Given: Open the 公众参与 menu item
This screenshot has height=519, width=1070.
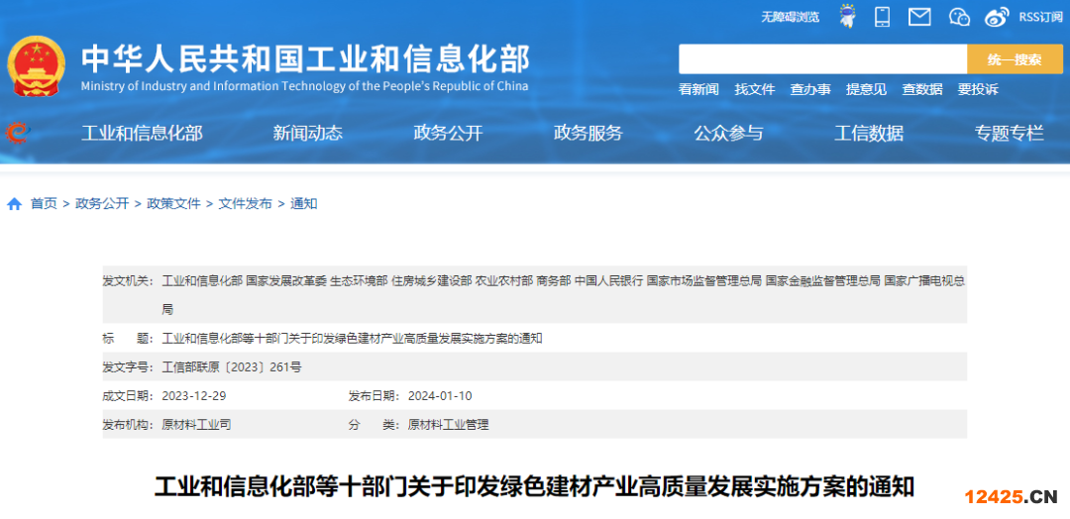Looking at the screenshot, I should (x=728, y=133).
